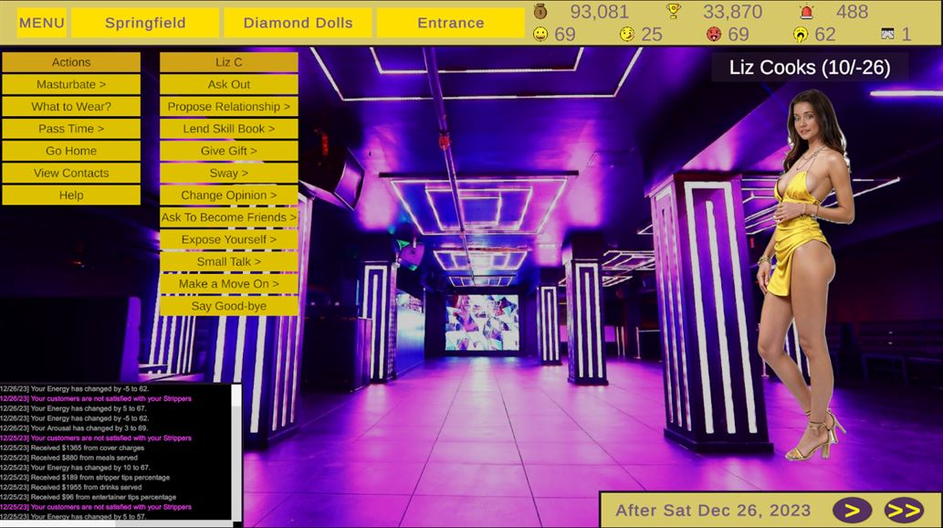Expand the Give Gift submenu

point(228,151)
